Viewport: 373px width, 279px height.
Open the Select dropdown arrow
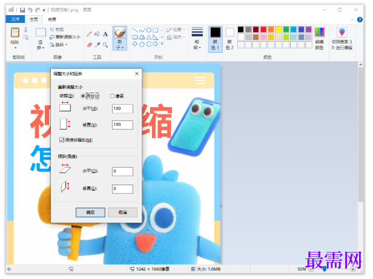44,48
